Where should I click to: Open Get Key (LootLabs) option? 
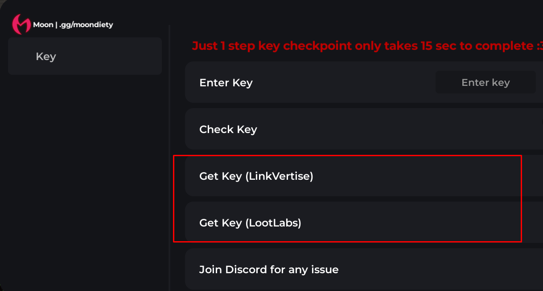(250, 223)
